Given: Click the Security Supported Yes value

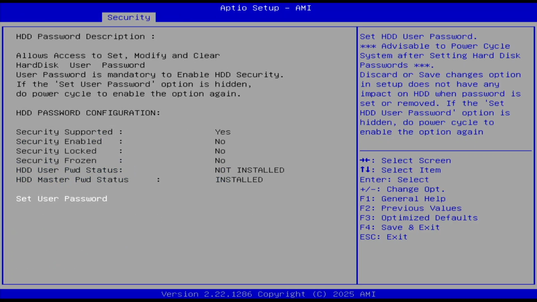Looking at the screenshot, I should coord(223,132).
